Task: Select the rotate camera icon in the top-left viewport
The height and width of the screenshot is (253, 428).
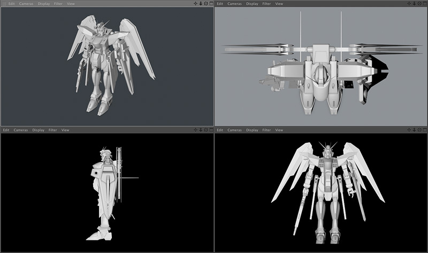Action: [x=206, y=4]
